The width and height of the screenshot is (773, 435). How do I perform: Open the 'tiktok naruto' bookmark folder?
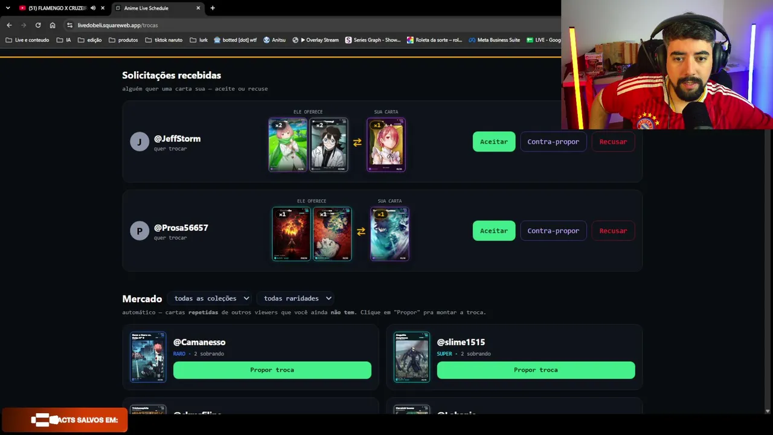pyautogui.click(x=164, y=40)
